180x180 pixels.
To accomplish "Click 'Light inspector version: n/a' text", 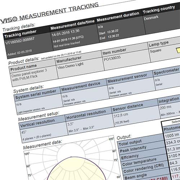I will tap(31, 111).
